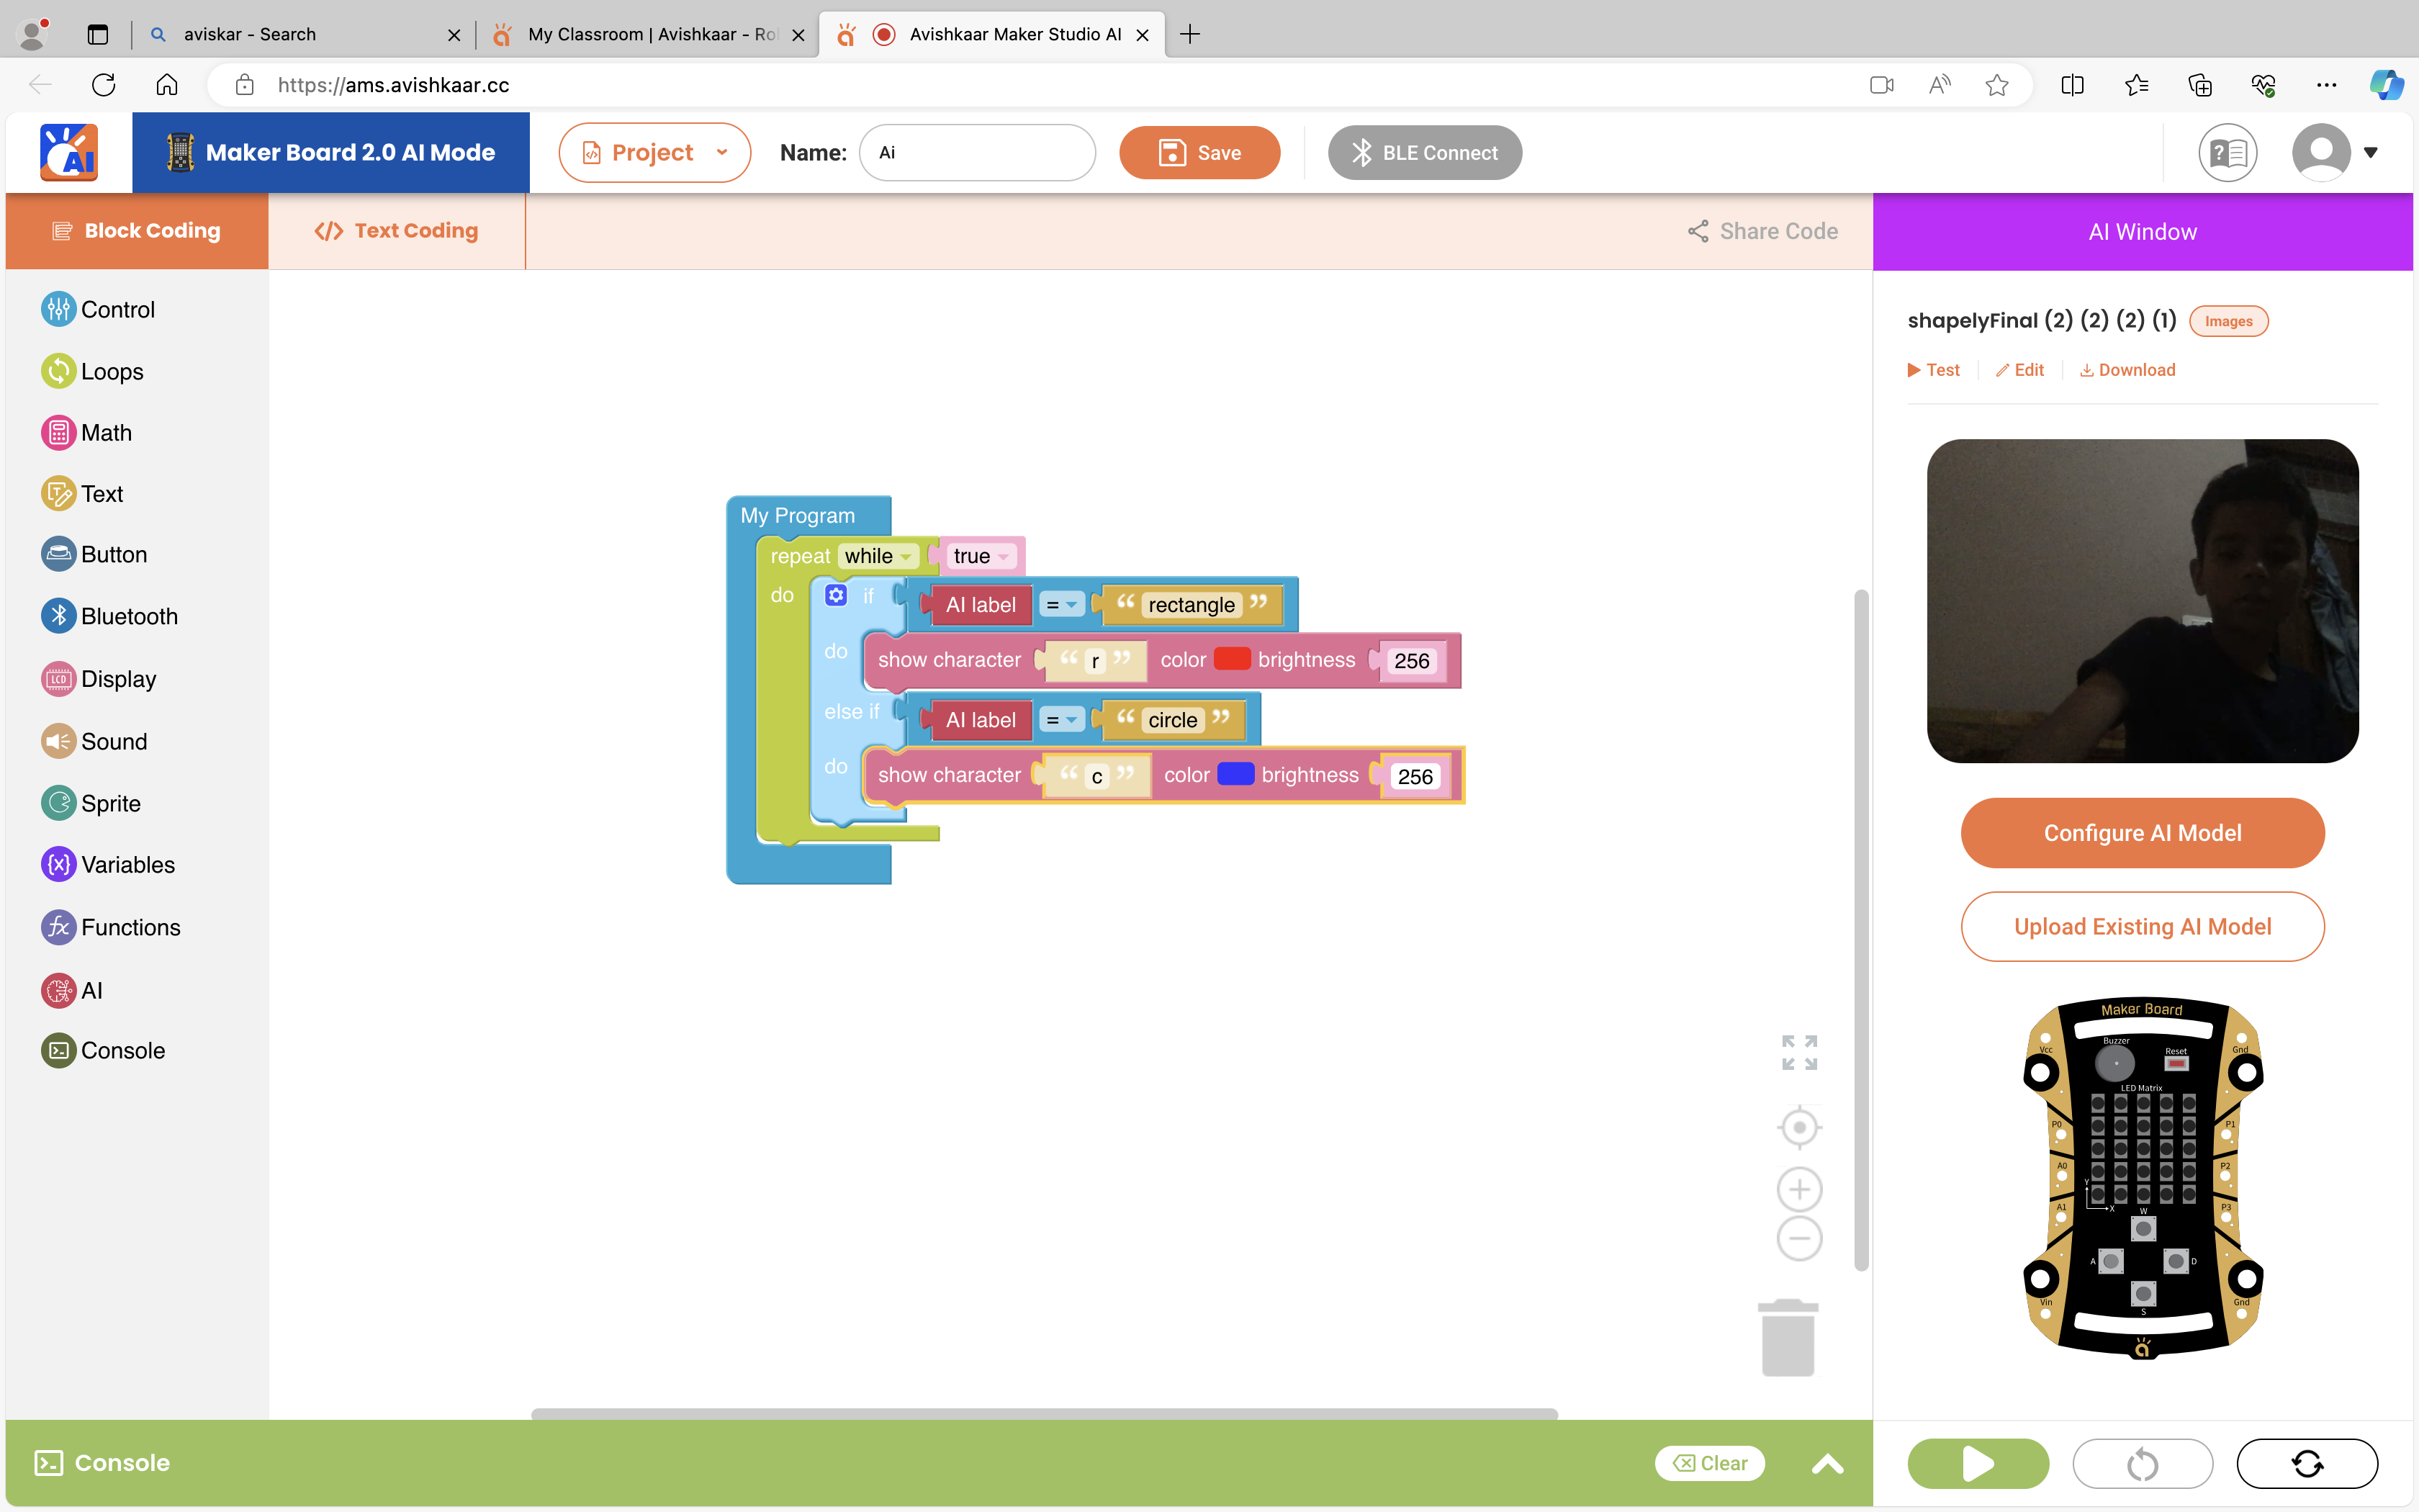This screenshot has width=2419, height=1512.
Task: Center the workspace with the target icon
Action: point(1799,1128)
